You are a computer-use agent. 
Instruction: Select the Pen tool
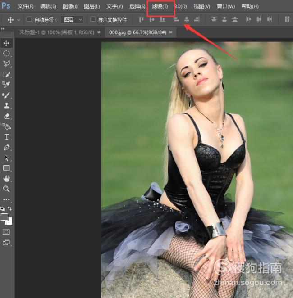pyautogui.click(x=6, y=147)
